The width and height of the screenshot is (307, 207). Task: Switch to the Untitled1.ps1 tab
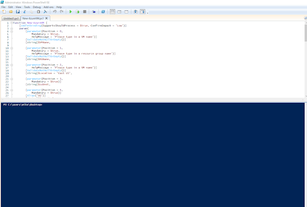click(11, 18)
